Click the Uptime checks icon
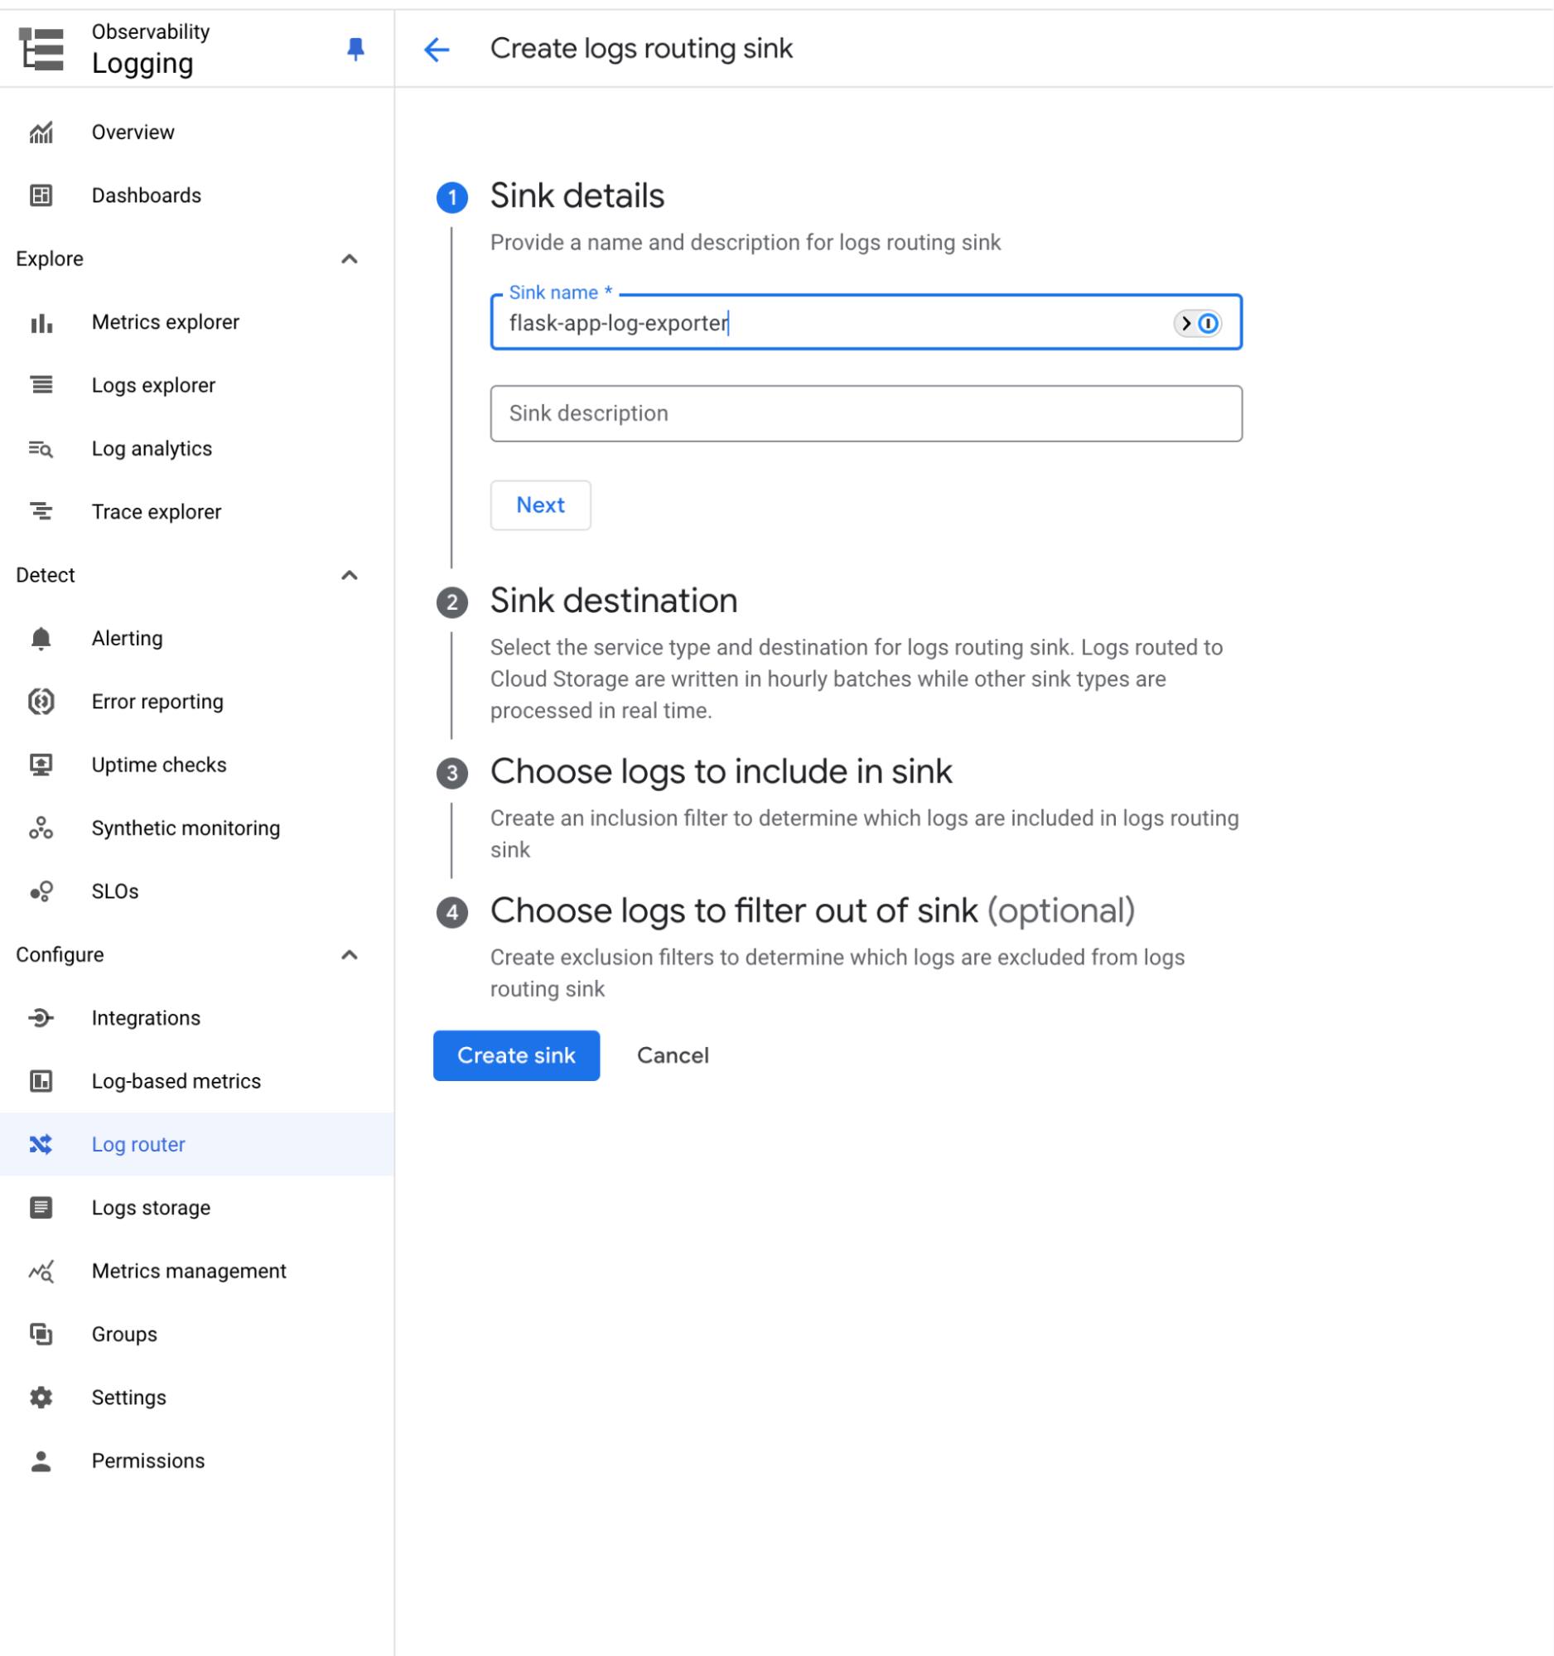The height and width of the screenshot is (1656, 1554). click(41, 764)
